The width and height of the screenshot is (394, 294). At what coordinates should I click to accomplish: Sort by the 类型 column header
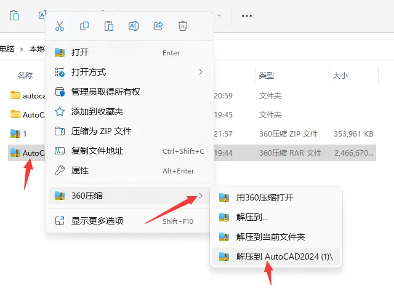pos(267,75)
